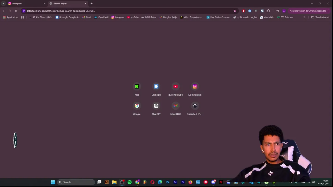This screenshot has height=187, width=333.
Task: Open the volume speaker tray icon
Action: pyautogui.click(x=313, y=182)
